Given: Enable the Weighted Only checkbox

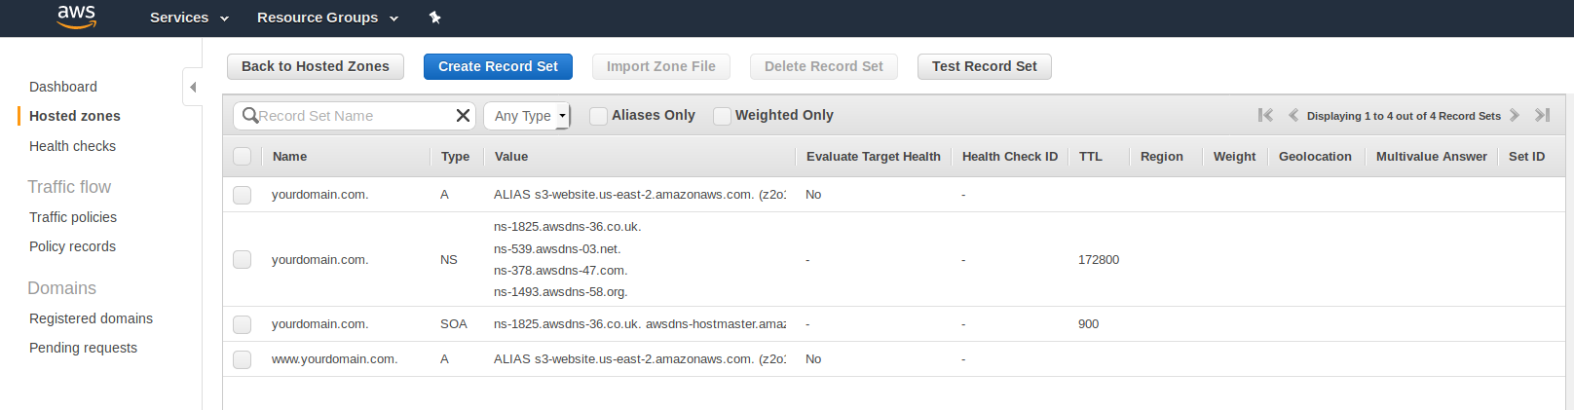Looking at the screenshot, I should [x=722, y=116].
